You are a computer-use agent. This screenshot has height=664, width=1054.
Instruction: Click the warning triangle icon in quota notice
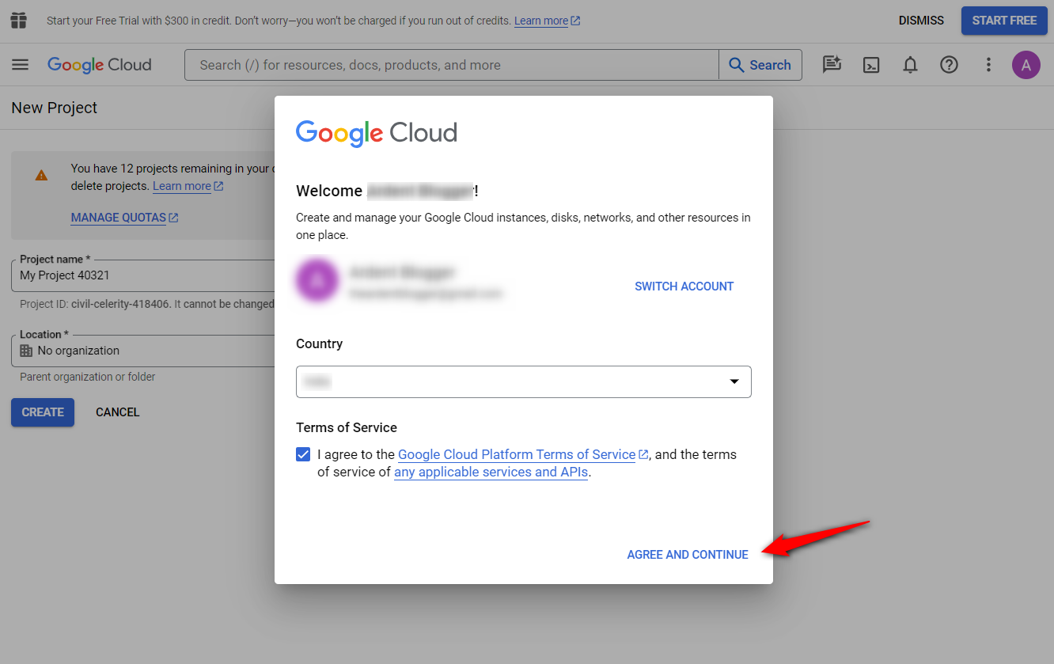click(x=41, y=175)
